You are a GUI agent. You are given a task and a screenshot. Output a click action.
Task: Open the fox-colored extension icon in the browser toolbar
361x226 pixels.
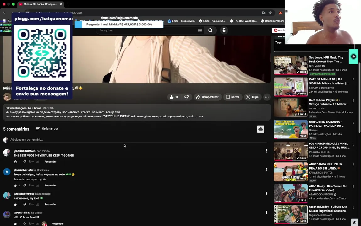pos(280,13)
